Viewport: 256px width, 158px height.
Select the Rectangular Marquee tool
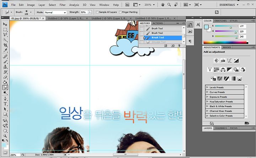pos(5,29)
